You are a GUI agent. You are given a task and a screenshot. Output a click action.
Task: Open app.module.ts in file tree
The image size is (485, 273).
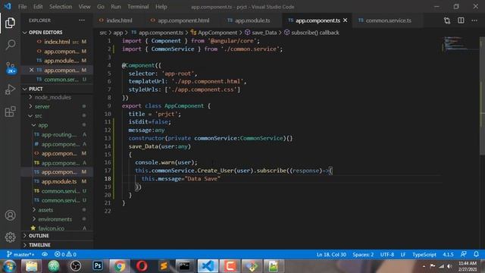click(x=58, y=181)
